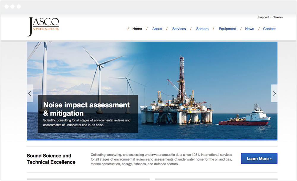Open the Services menu item
The width and height of the screenshot is (297, 181).
coord(179,29)
